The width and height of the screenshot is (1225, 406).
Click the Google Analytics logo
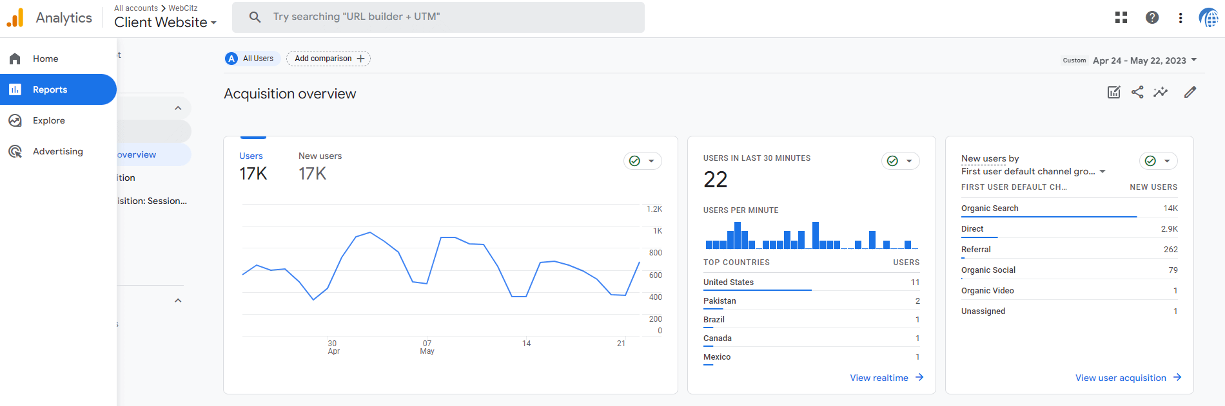pyautogui.click(x=15, y=17)
